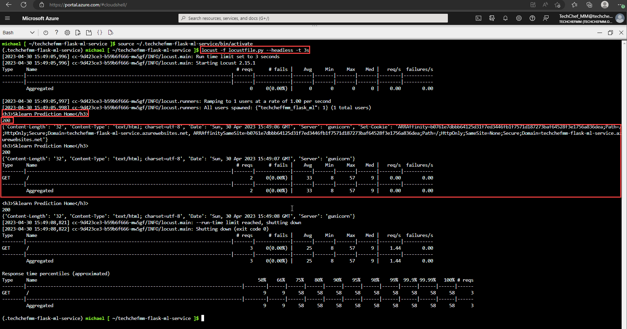627x329 pixels.
Task: Open the upload/download files icon
Action: click(x=78, y=32)
